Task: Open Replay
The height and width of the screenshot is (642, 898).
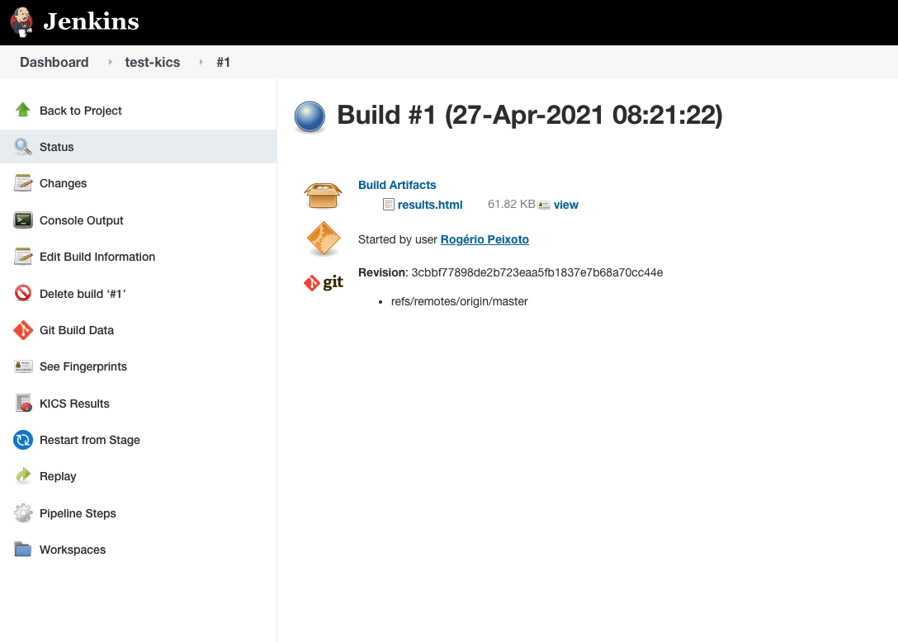Action: pyautogui.click(x=58, y=476)
